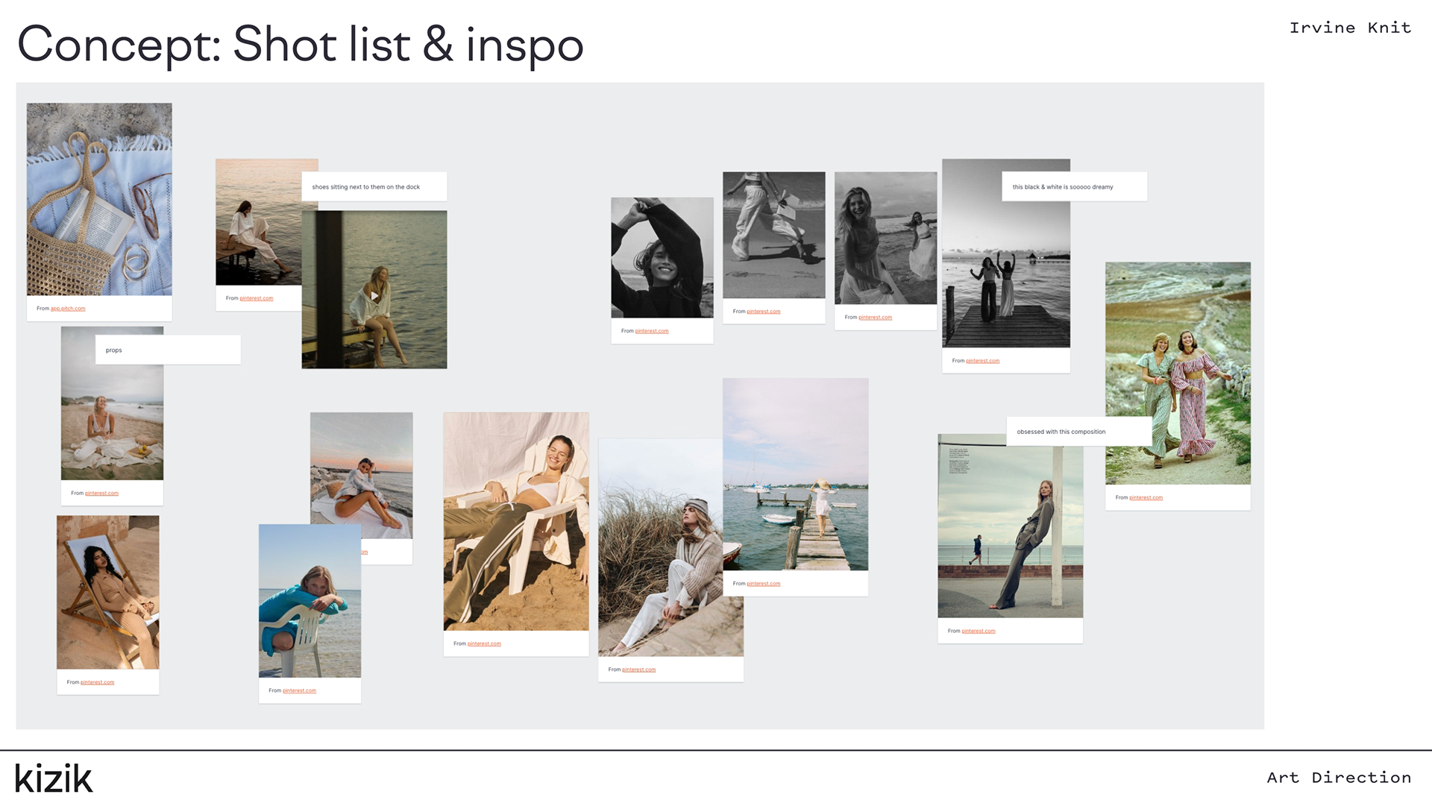Click pinterest.com link under striped outfits photo
Viewport: 1432px width, 803px height.
(1146, 497)
